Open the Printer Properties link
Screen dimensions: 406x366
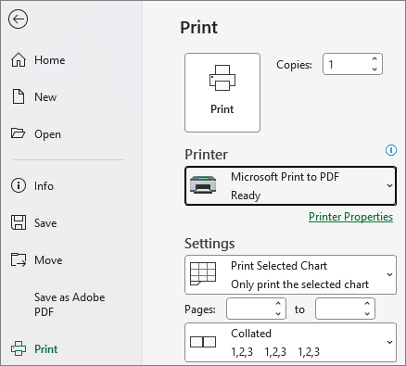coord(350,217)
